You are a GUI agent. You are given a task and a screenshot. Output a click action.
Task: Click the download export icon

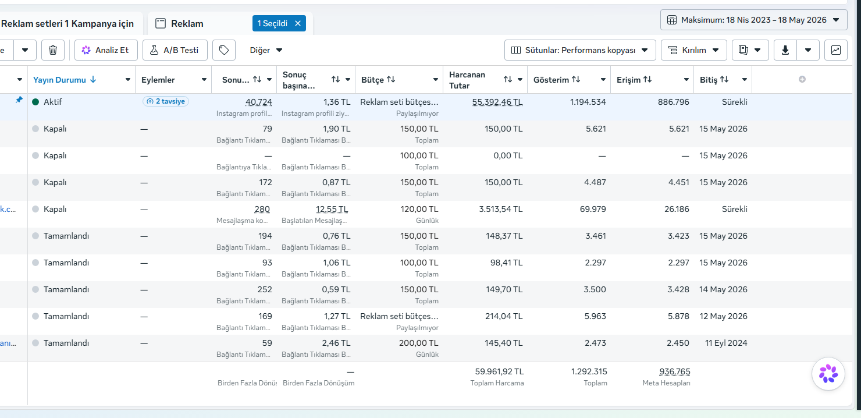(785, 50)
